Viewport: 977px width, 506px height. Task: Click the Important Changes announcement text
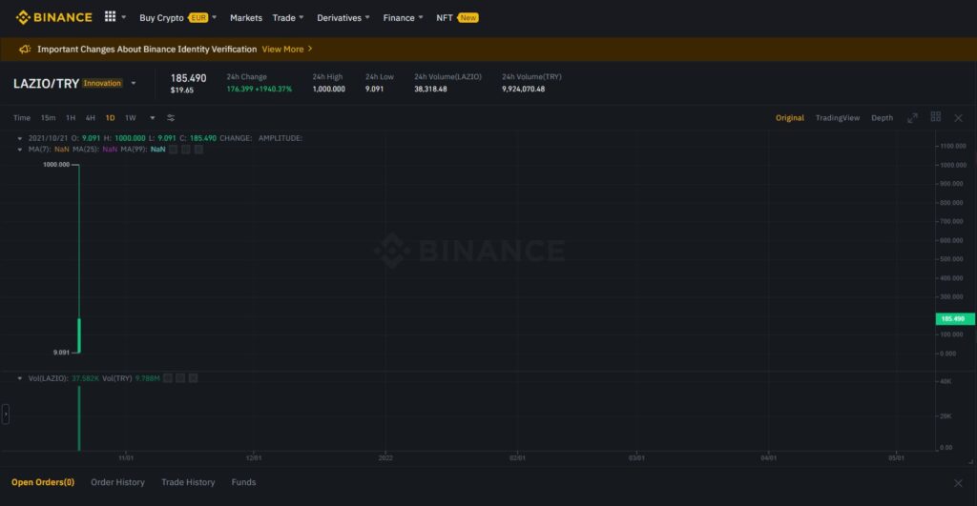[147, 50]
